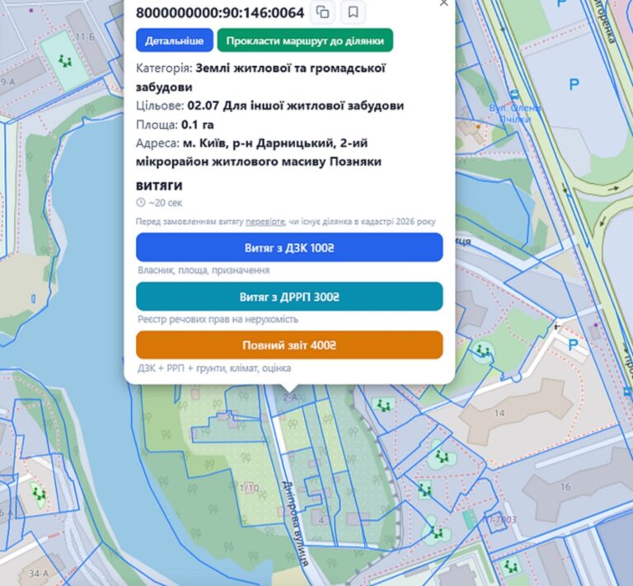Close the parcel info popup

(x=444, y=3)
